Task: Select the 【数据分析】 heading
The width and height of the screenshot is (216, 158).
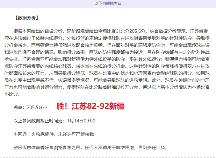Action: 26,18
